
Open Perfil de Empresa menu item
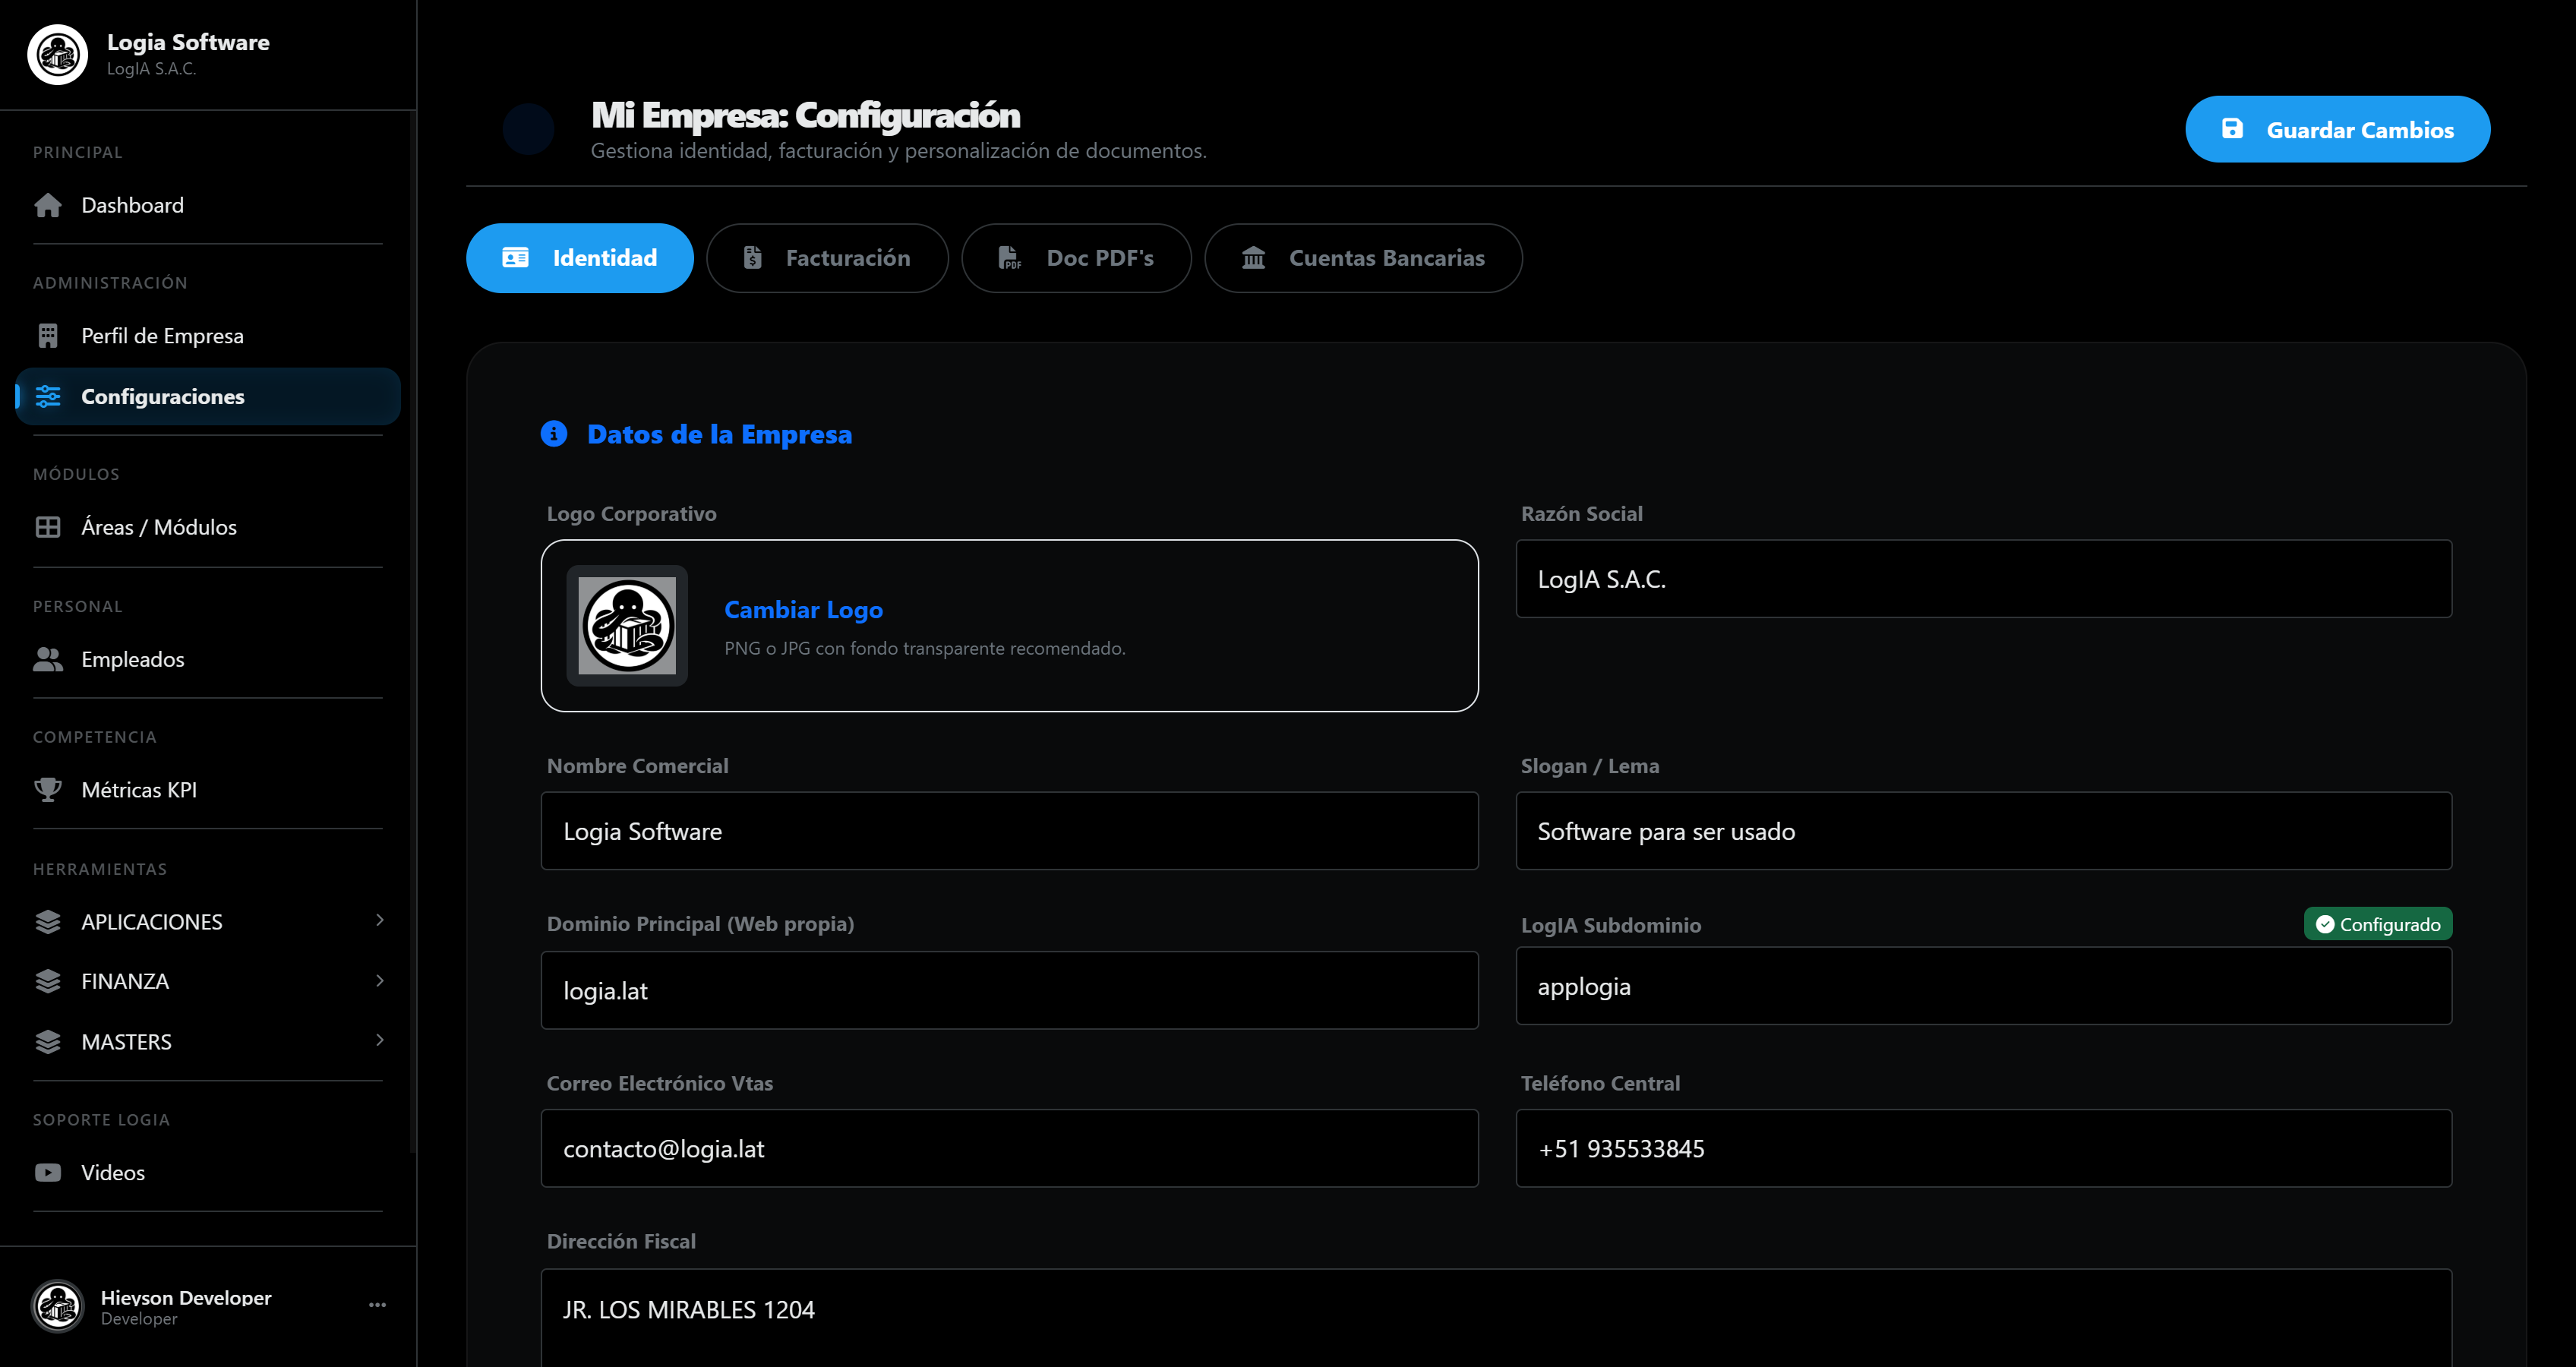(x=208, y=336)
